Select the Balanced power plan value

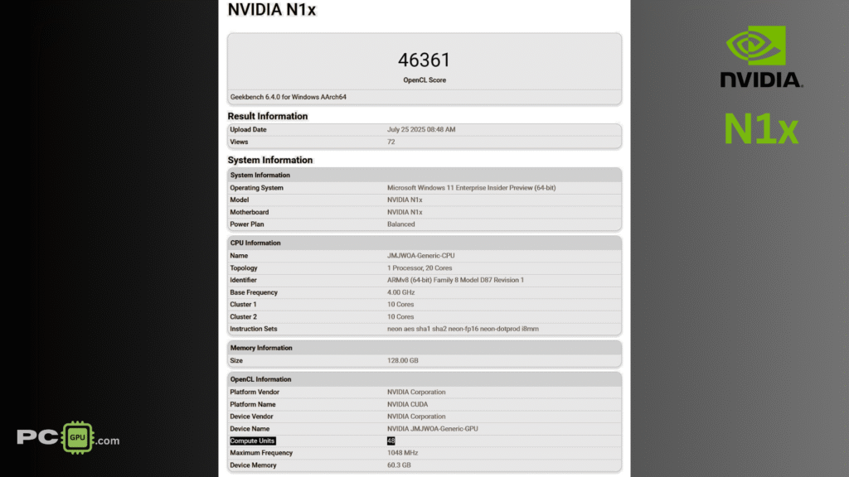[400, 224]
